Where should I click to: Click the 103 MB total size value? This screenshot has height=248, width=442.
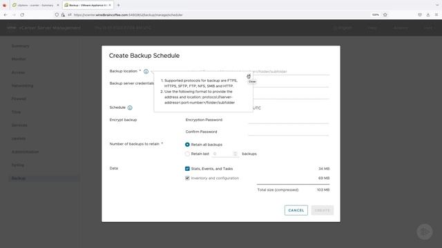tap(323, 190)
